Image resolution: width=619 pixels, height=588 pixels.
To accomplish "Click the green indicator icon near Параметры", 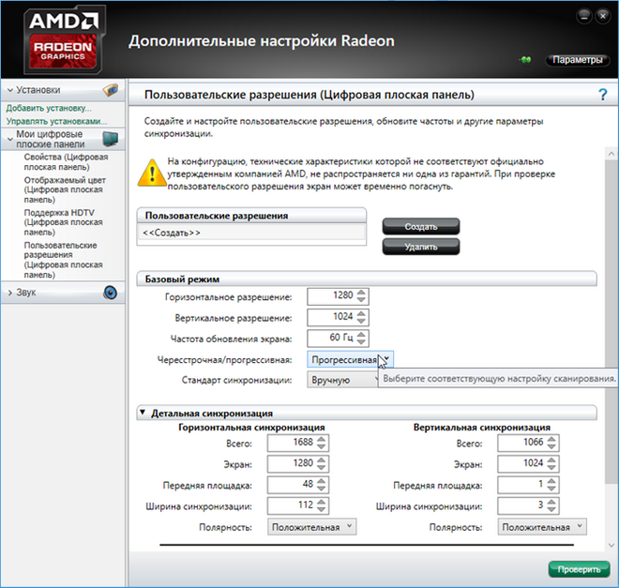I will [x=526, y=60].
